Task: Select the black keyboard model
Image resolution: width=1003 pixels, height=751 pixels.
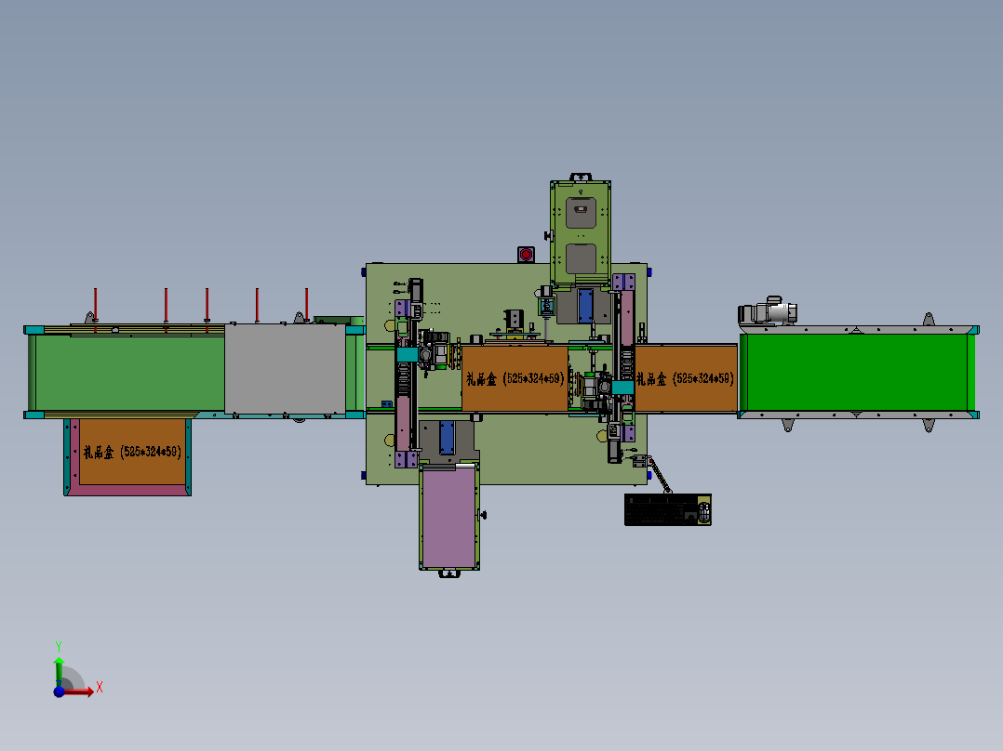Action: coord(662,510)
